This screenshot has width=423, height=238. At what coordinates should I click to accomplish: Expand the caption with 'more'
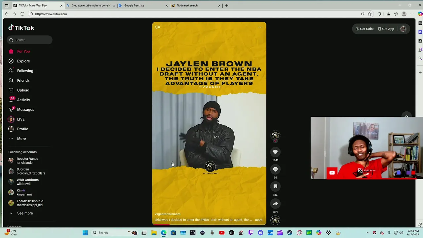[259, 220]
